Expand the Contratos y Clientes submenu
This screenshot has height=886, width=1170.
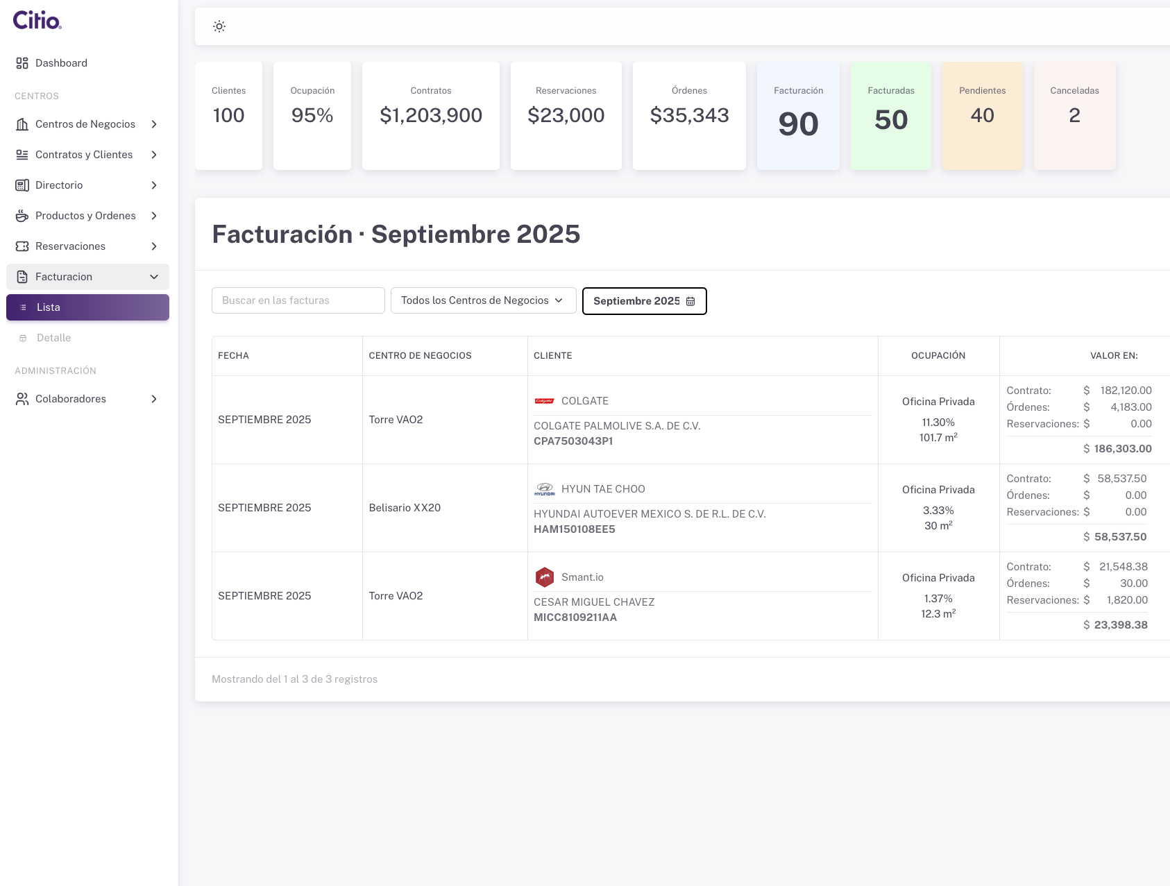point(154,155)
